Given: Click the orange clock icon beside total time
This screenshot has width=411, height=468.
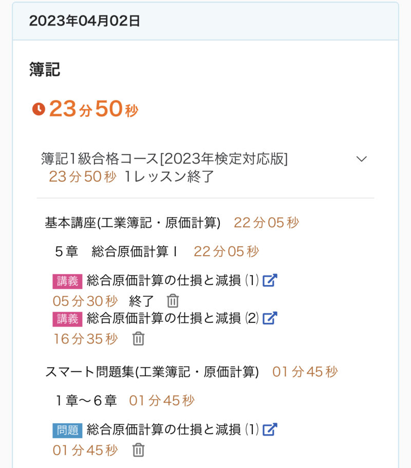Looking at the screenshot, I should click(39, 109).
